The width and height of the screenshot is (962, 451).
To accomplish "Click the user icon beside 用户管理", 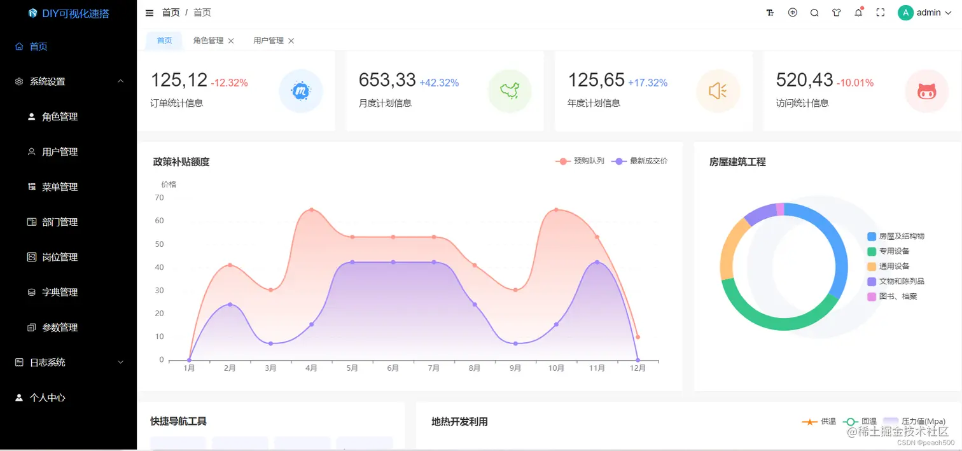I will pos(32,151).
